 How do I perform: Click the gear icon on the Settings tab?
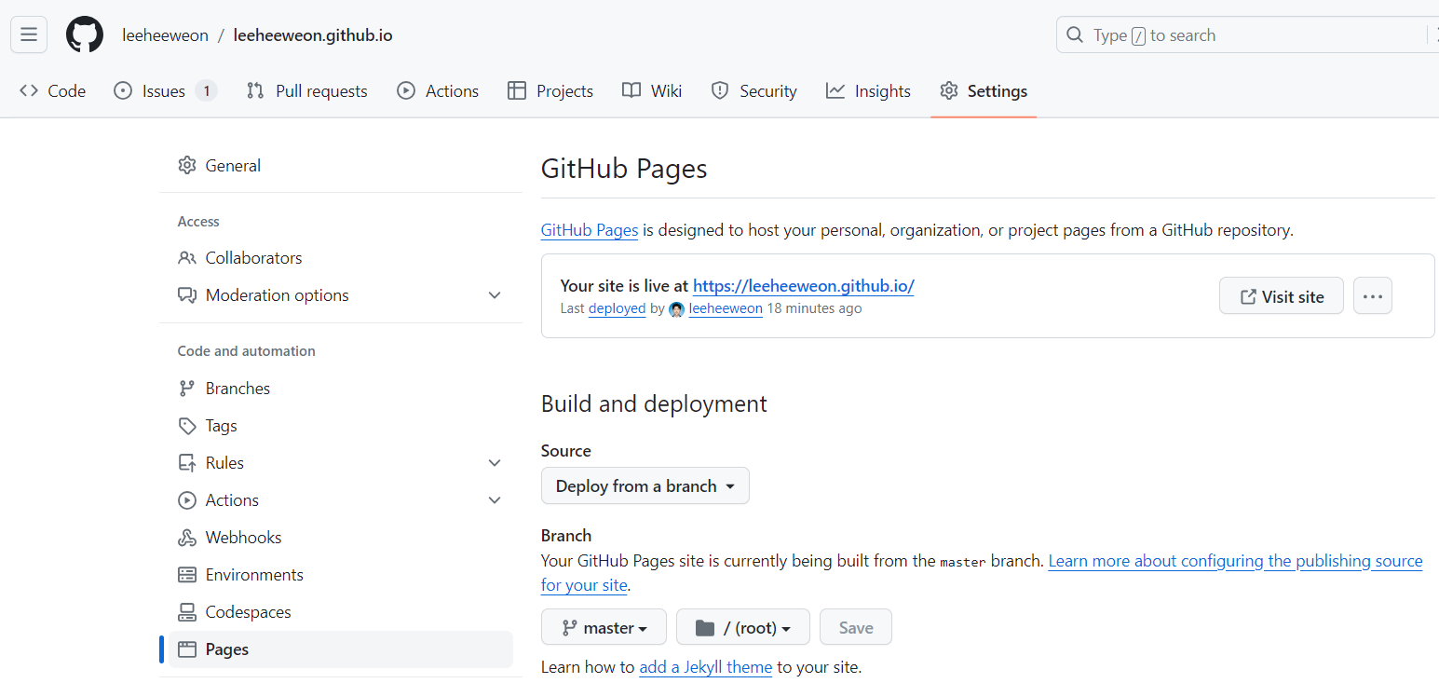coord(949,91)
